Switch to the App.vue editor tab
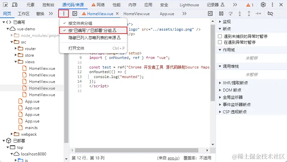Viewport: 287px width, 162px height. pyautogui.click(x=167, y=14)
